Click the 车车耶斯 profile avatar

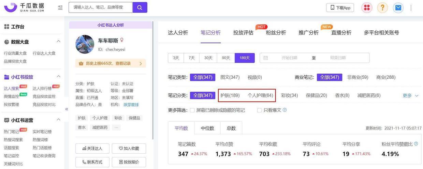tap(85, 44)
